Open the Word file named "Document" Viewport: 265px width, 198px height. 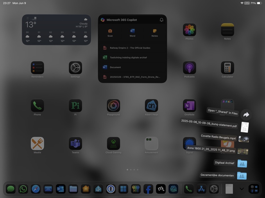point(132,67)
